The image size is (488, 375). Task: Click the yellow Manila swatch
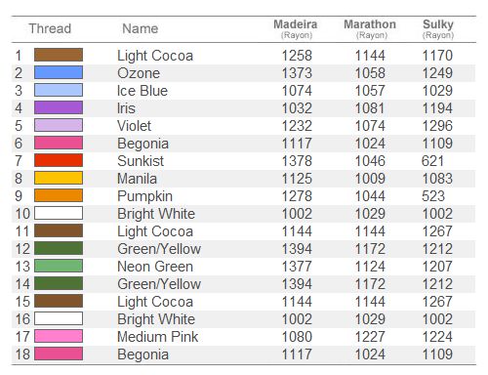(59, 178)
